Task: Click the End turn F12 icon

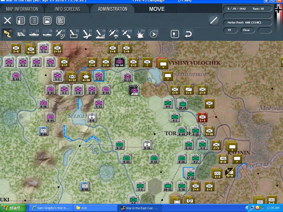Action: (x=153, y=34)
